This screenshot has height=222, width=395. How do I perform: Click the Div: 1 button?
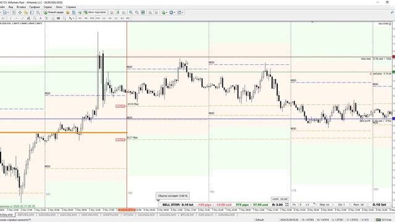point(341,205)
